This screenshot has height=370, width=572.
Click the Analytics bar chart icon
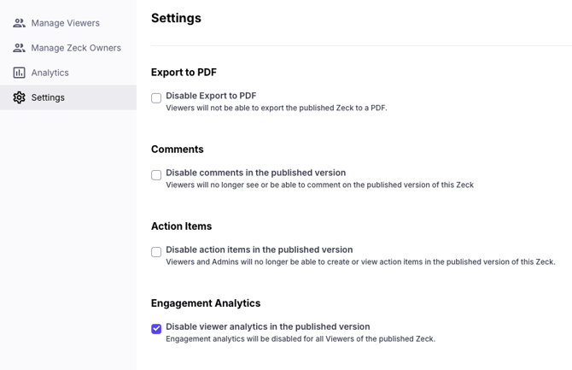(x=19, y=73)
